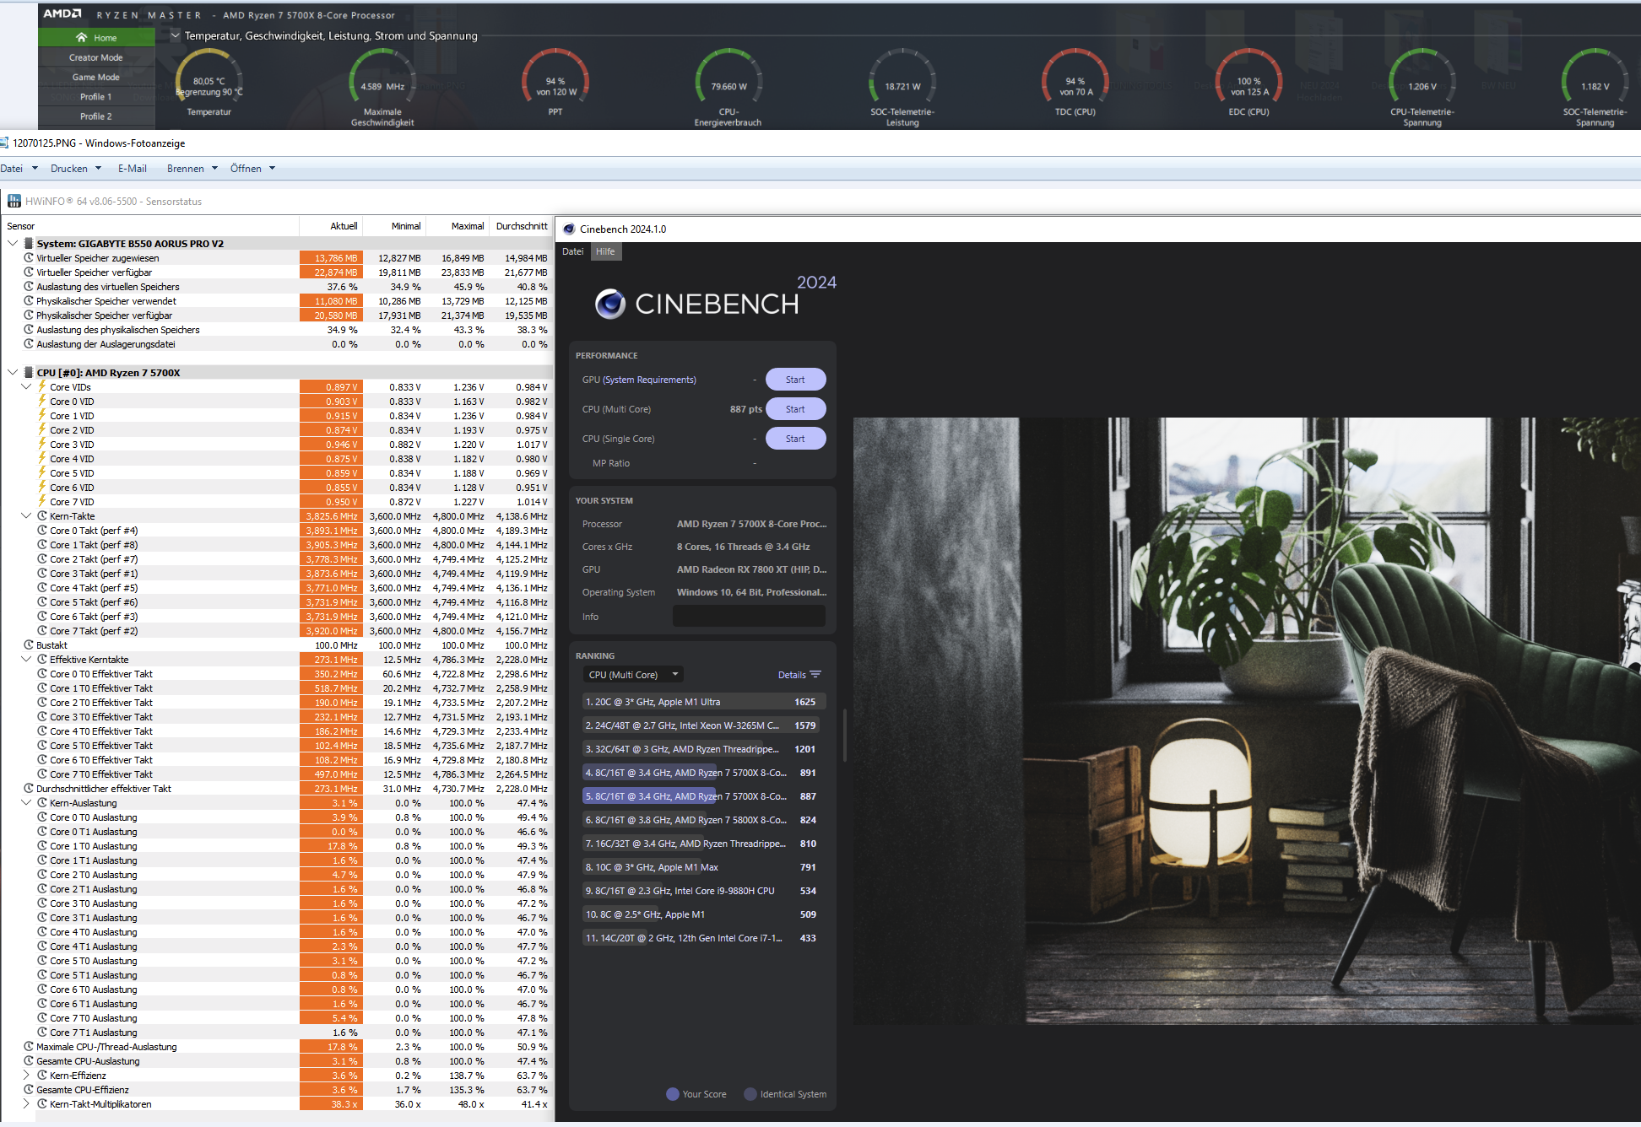Click the Cinebench logo in title bar
1641x1127 pixels.
pyautogui.click(x=569, y=229)
